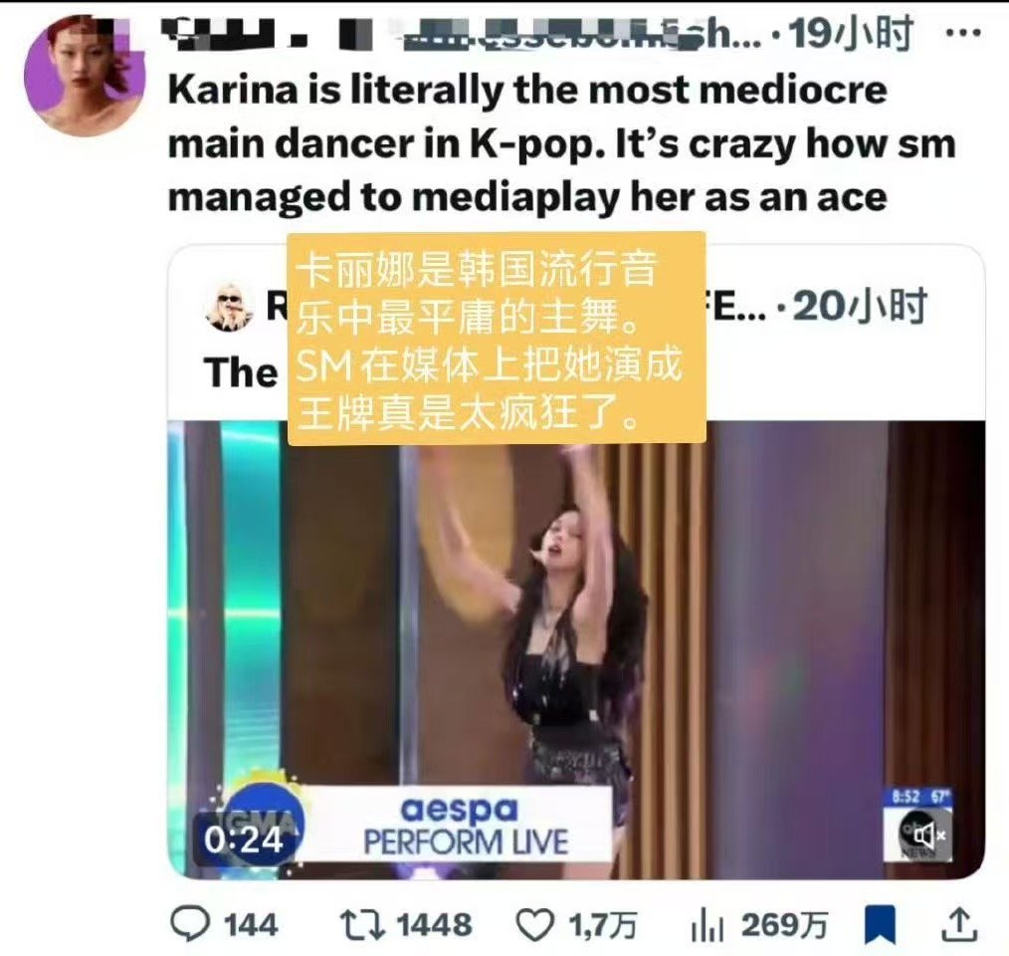
Task: Open the poster's profile avatar
Action: click(x=86, y=76)
